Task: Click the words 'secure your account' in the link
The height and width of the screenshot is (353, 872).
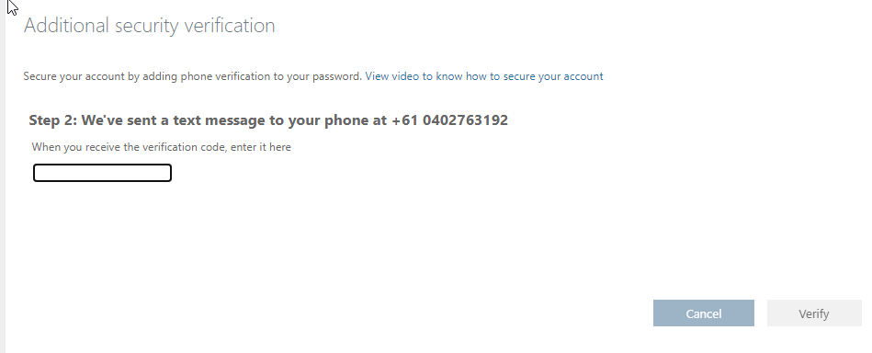Action: (x=553, y=76)
